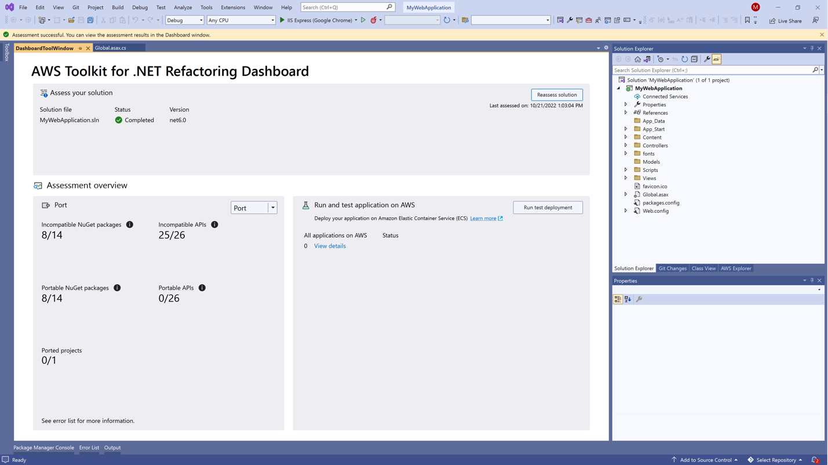Expand the Views folder

(626, 178)
